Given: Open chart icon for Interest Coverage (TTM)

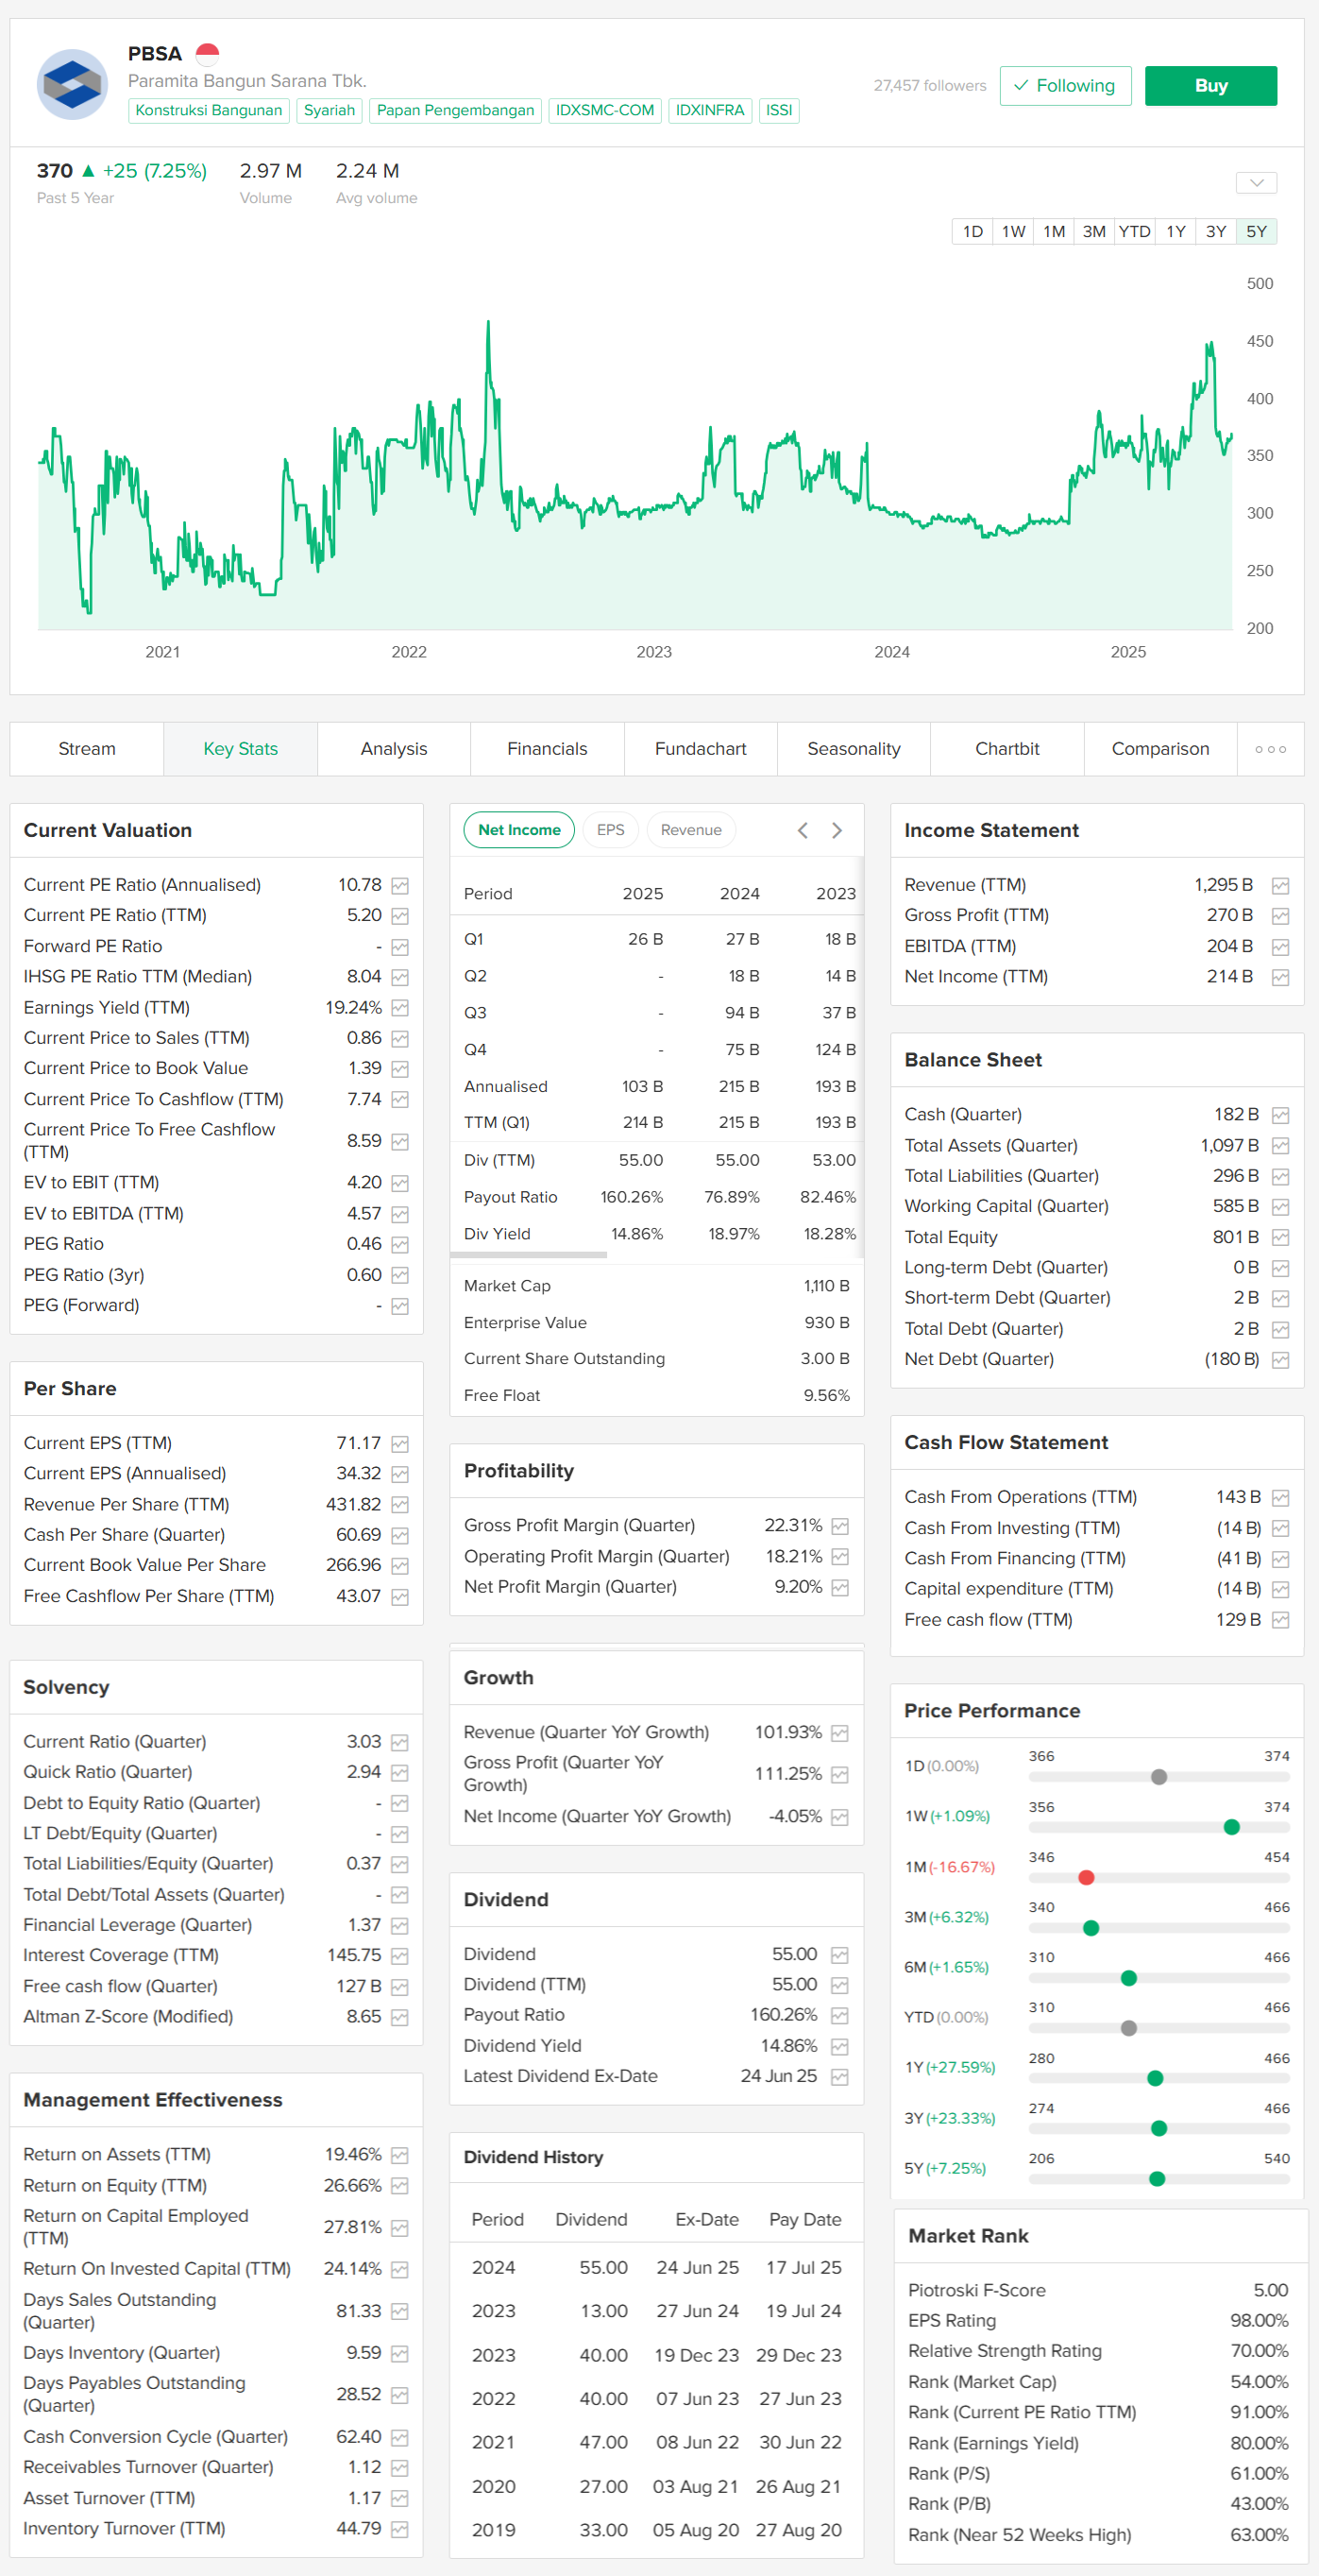Looking at the screenshot, I should coord(399,1956).
